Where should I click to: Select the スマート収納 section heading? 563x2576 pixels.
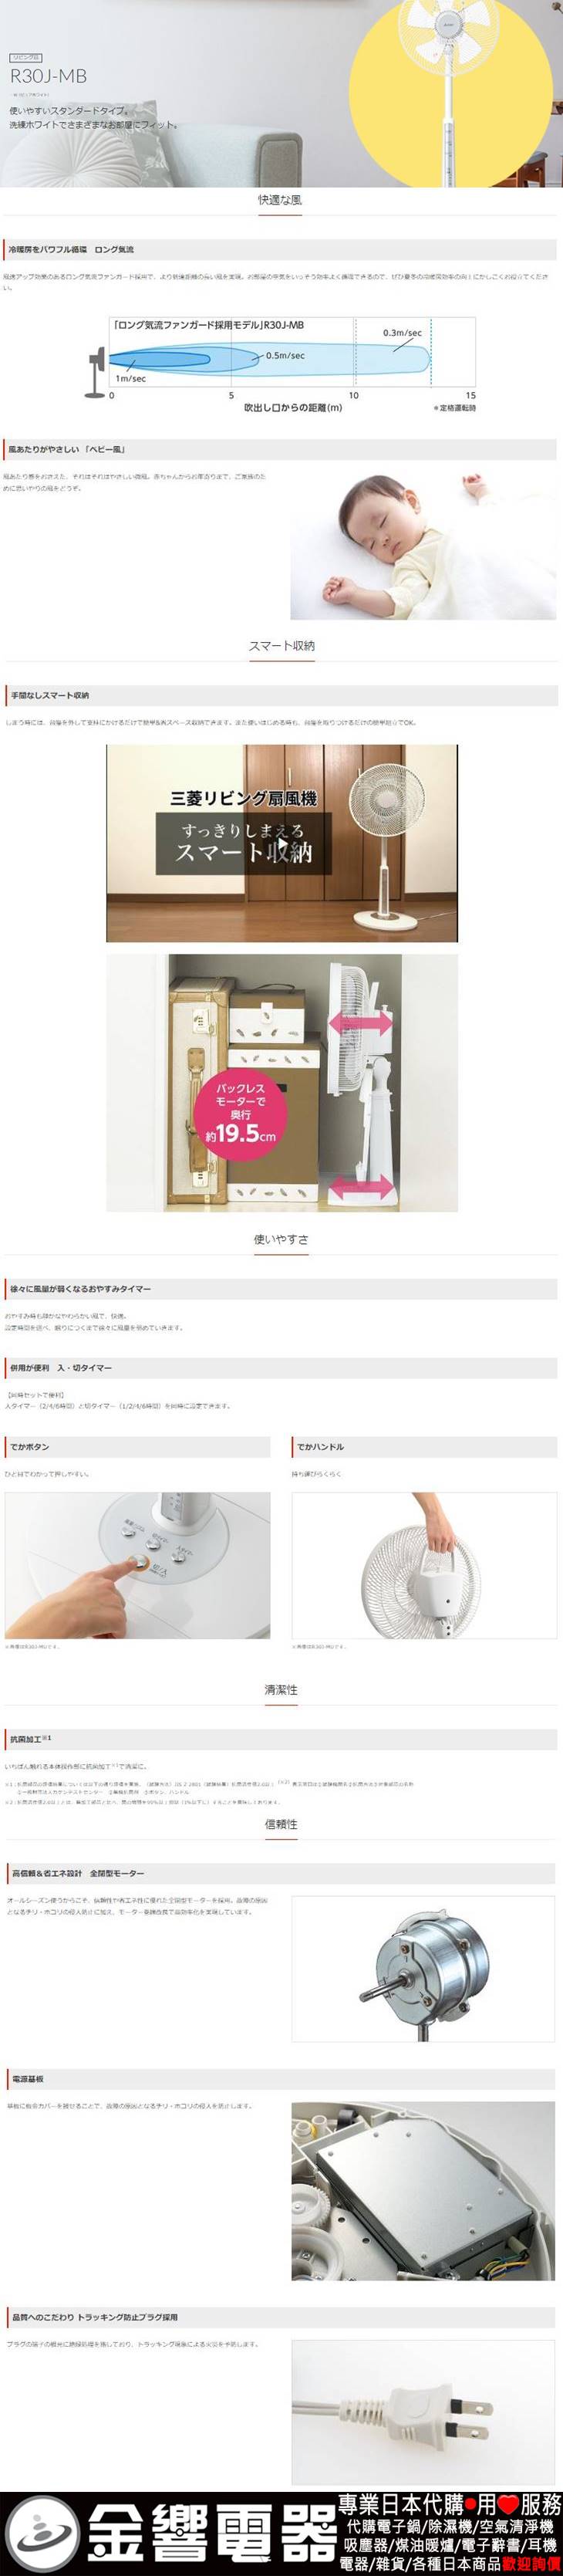[x=281, y=646]
